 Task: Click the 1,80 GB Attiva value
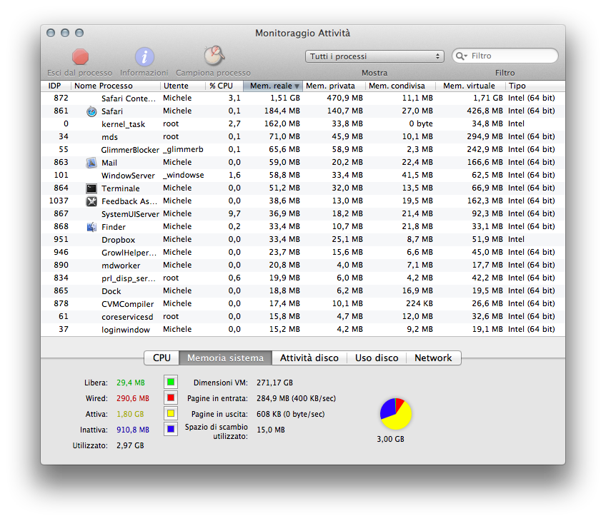pos(130,414)
